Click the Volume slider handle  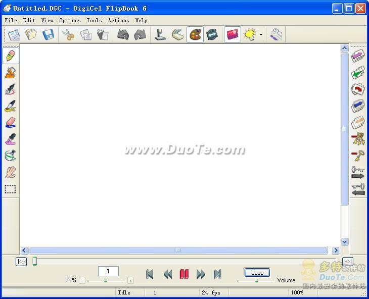pyautogui.click(x=256, y=280)
